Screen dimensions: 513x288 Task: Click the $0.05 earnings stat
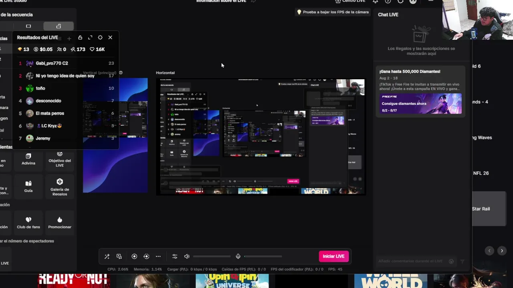click(43, 49)
